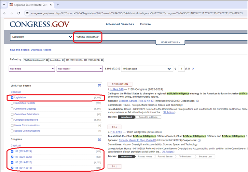248x172 pixels.
Task: Reload the page with the refresh icon
Action: pyautogui.click(x=19, y=13)
